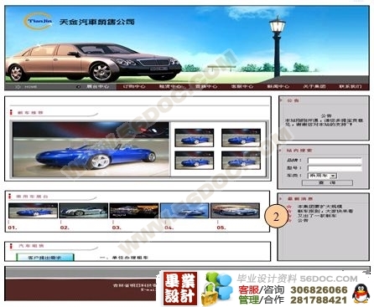Screen dimensions: 374x307
Task: Click the 查询 search button
Action: (327, 182)
